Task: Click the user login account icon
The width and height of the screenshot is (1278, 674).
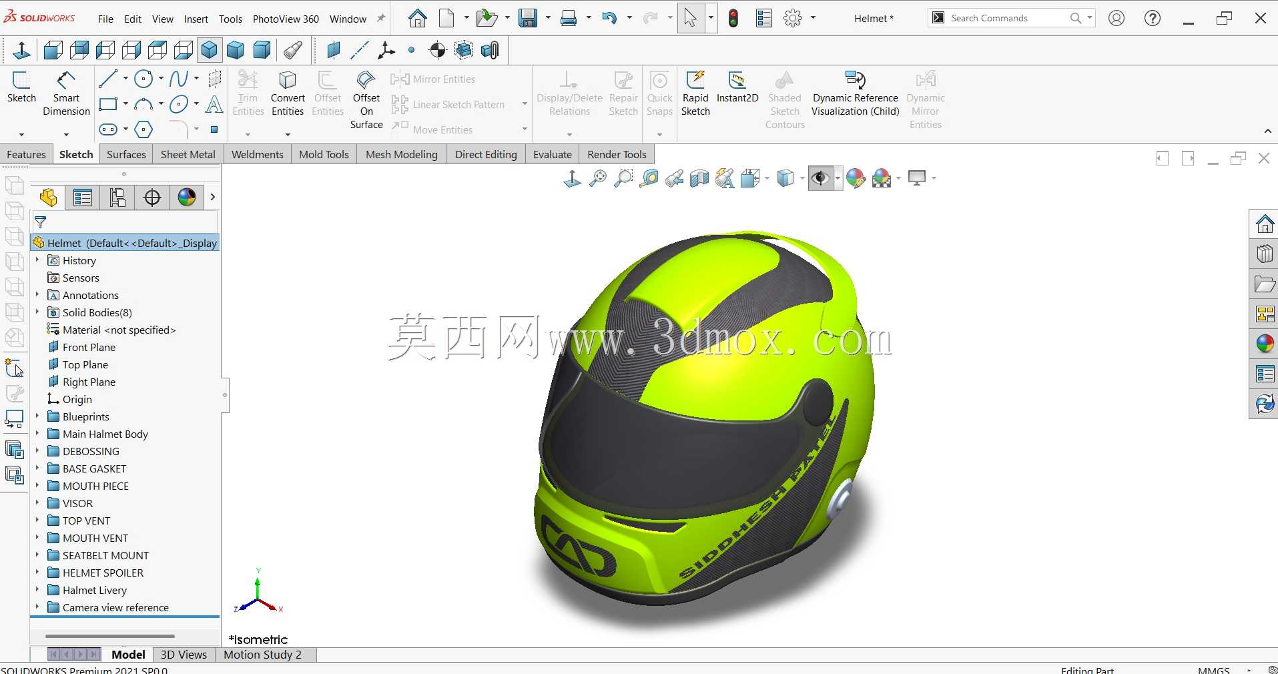Action: (1116, 18)
